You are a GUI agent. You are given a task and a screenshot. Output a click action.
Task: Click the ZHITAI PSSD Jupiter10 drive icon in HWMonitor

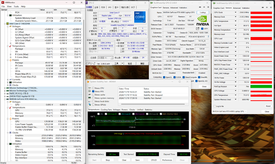coord(8,96)
